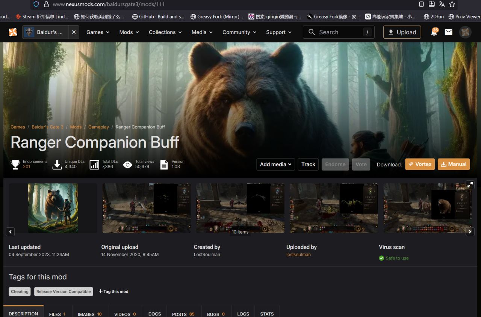Click the browser tracking protection shield icon

(x=36, y=4)
